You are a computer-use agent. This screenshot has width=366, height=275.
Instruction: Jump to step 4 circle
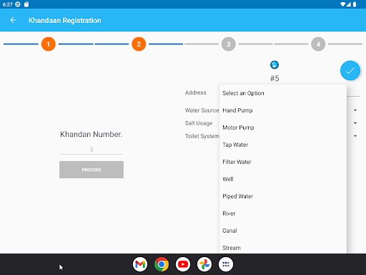318,44
